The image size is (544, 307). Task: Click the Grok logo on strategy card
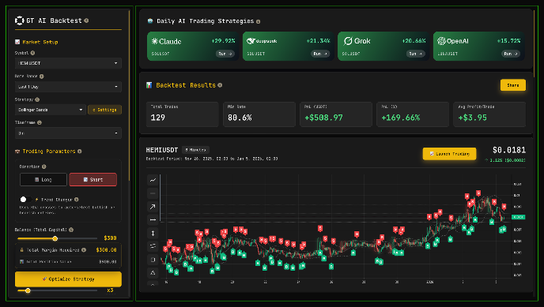click(357, 41)
